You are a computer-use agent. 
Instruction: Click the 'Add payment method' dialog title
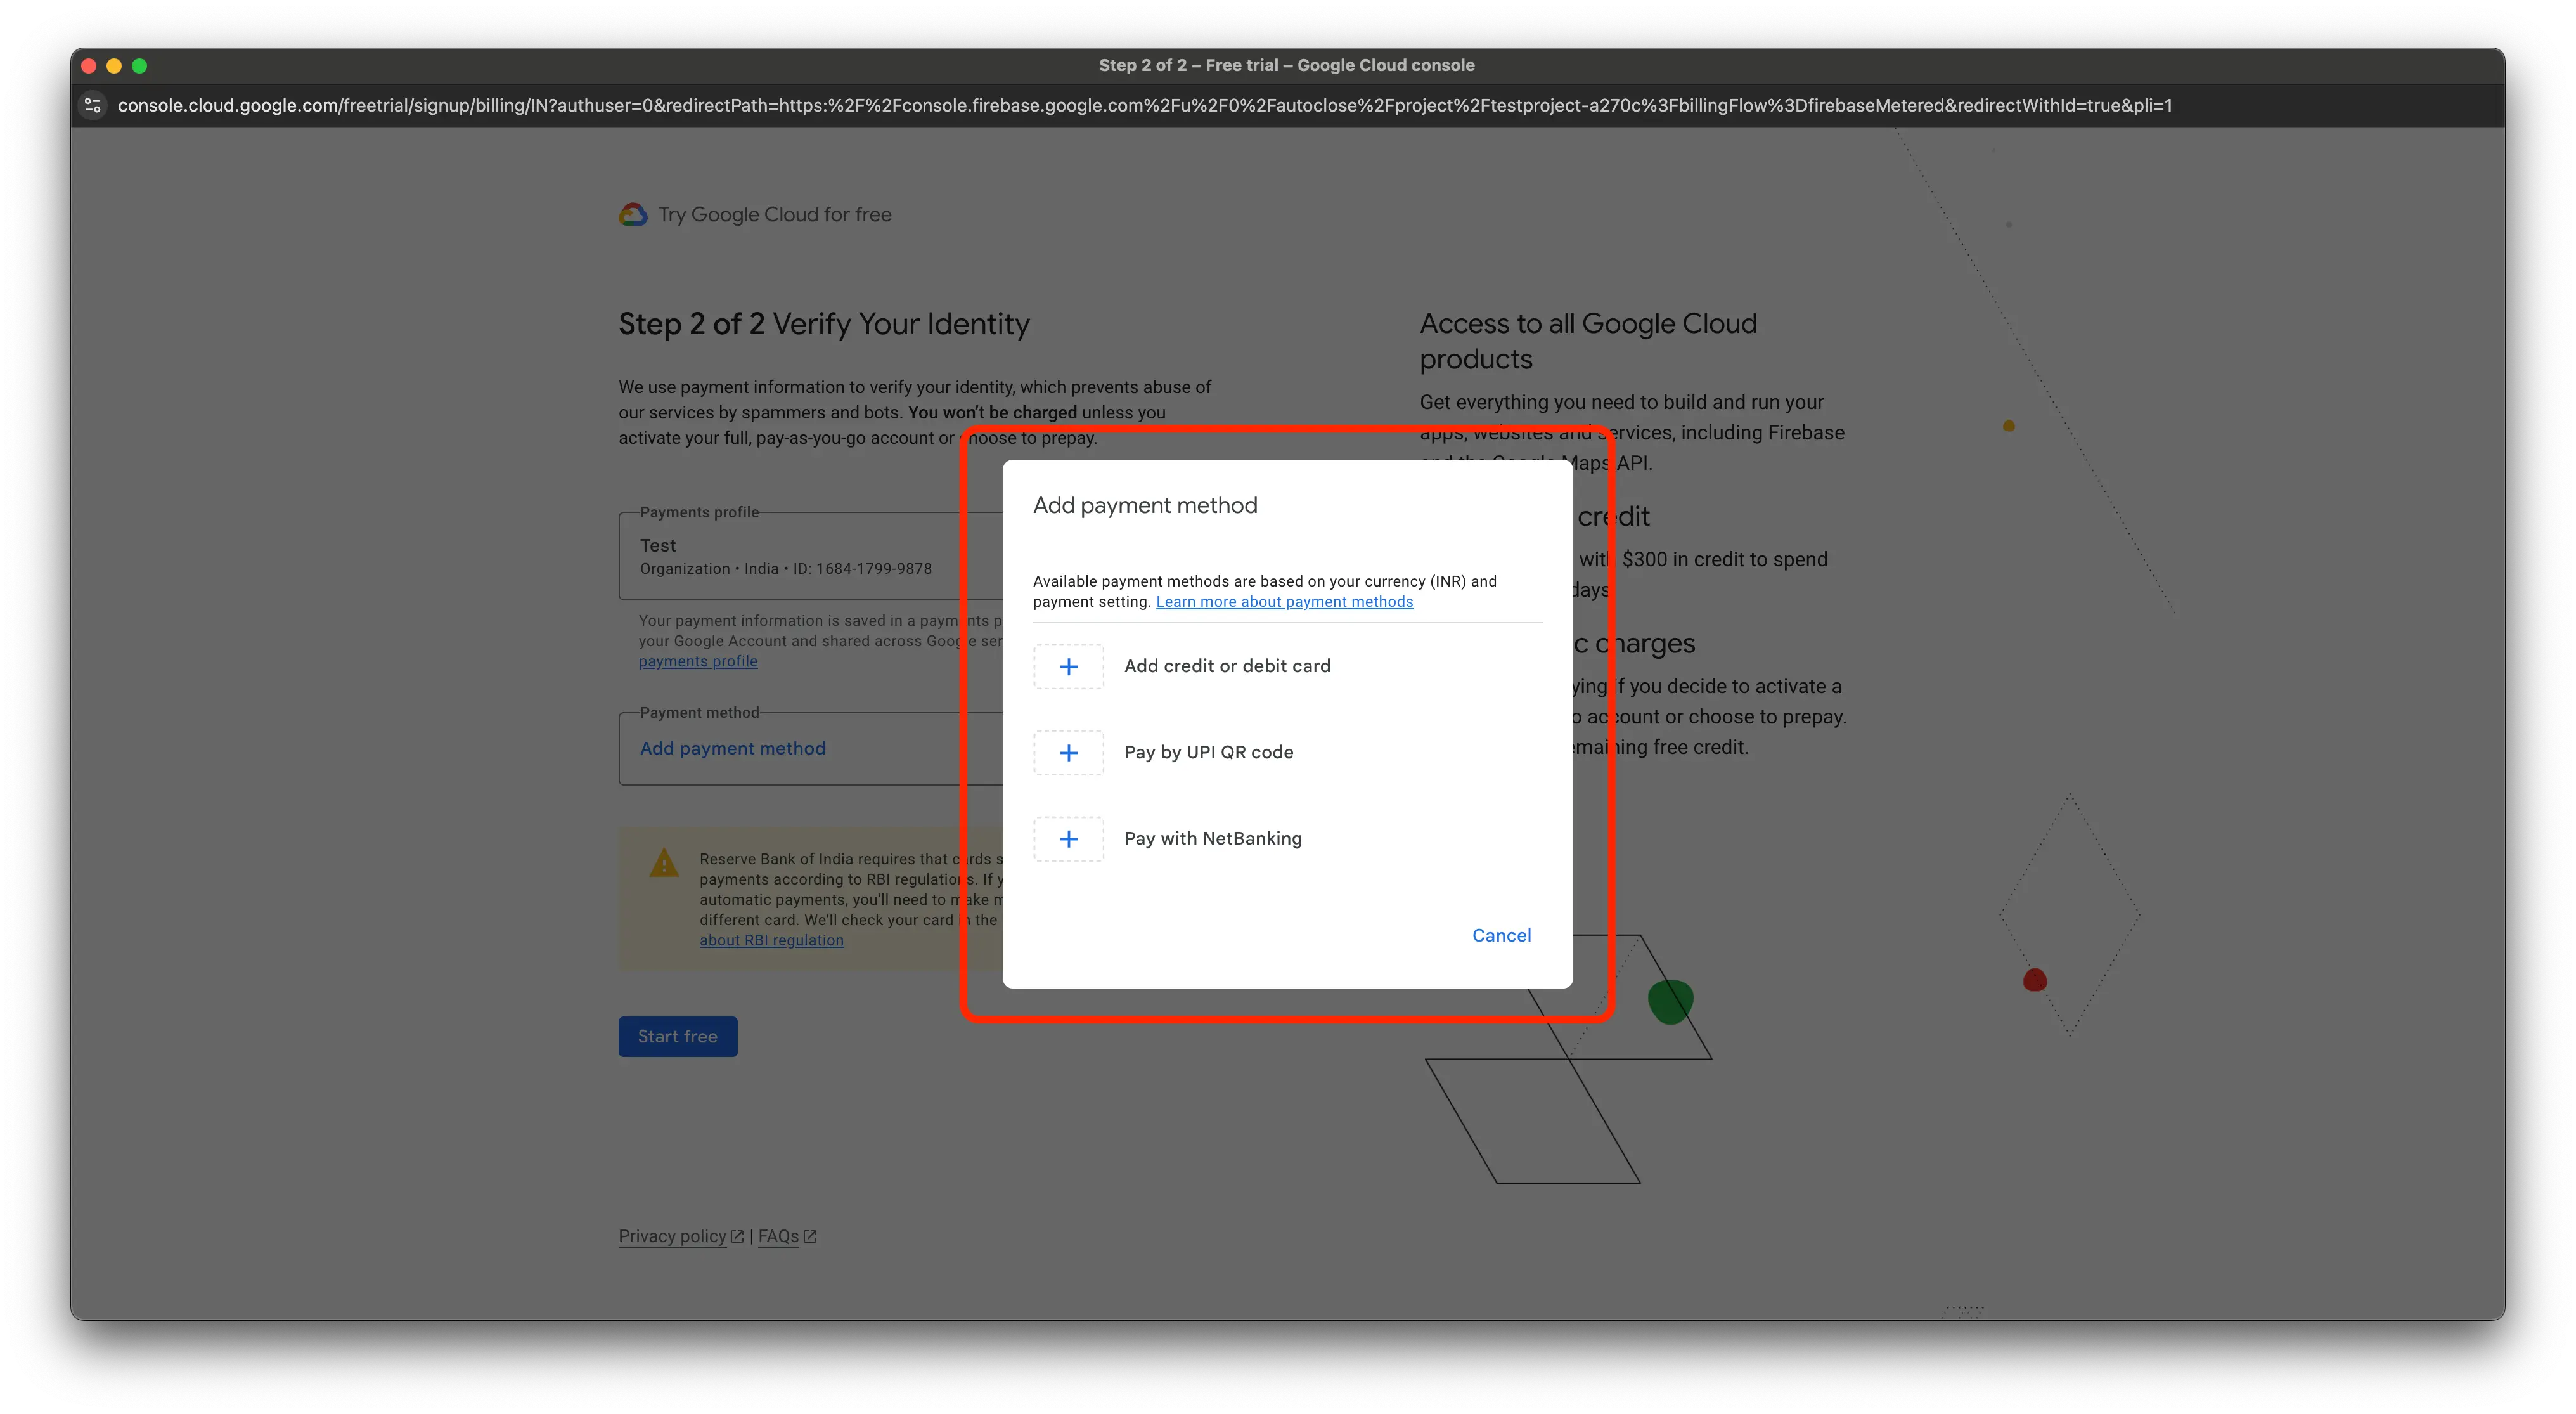1145,505
